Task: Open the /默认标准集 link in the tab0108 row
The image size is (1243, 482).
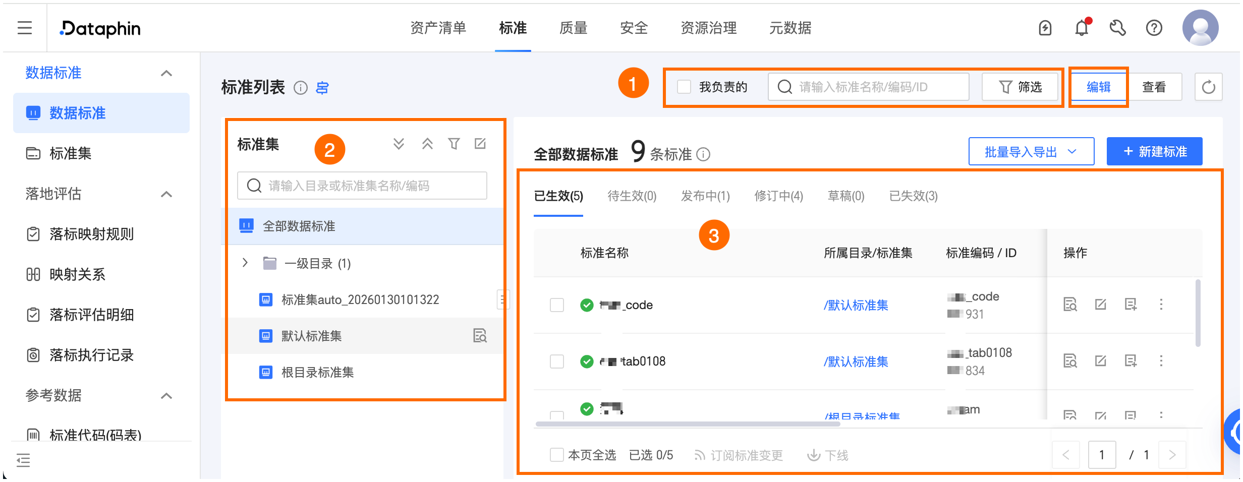Action: [856, 361]
